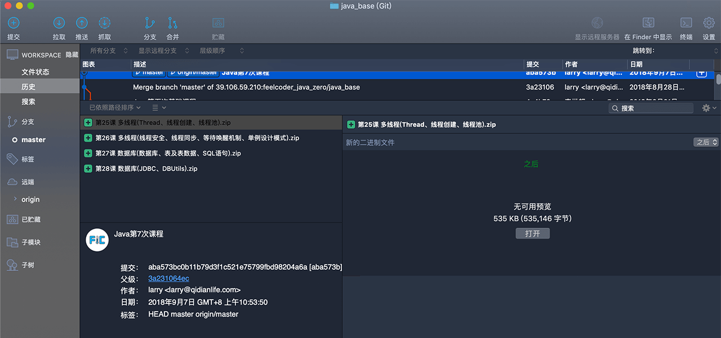Image resolution: width=721 pixels, height=338 pixels.
Task: Open the 之后 diff side selector
Action: click(706, 143)
